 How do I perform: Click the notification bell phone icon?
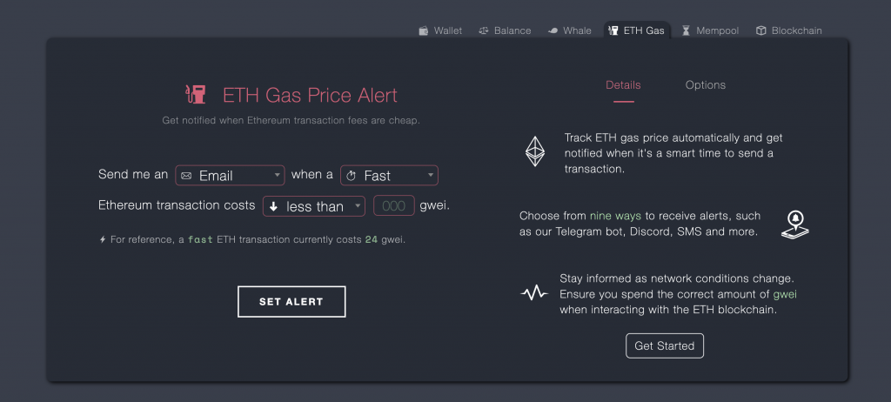click(795, 224)
